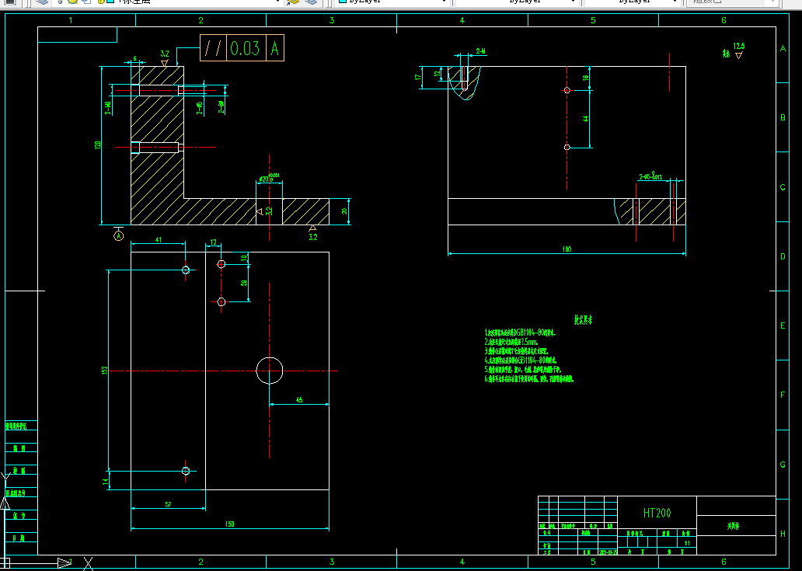
Task: Click the zone letter H on the right border
Action: (783, 534)
